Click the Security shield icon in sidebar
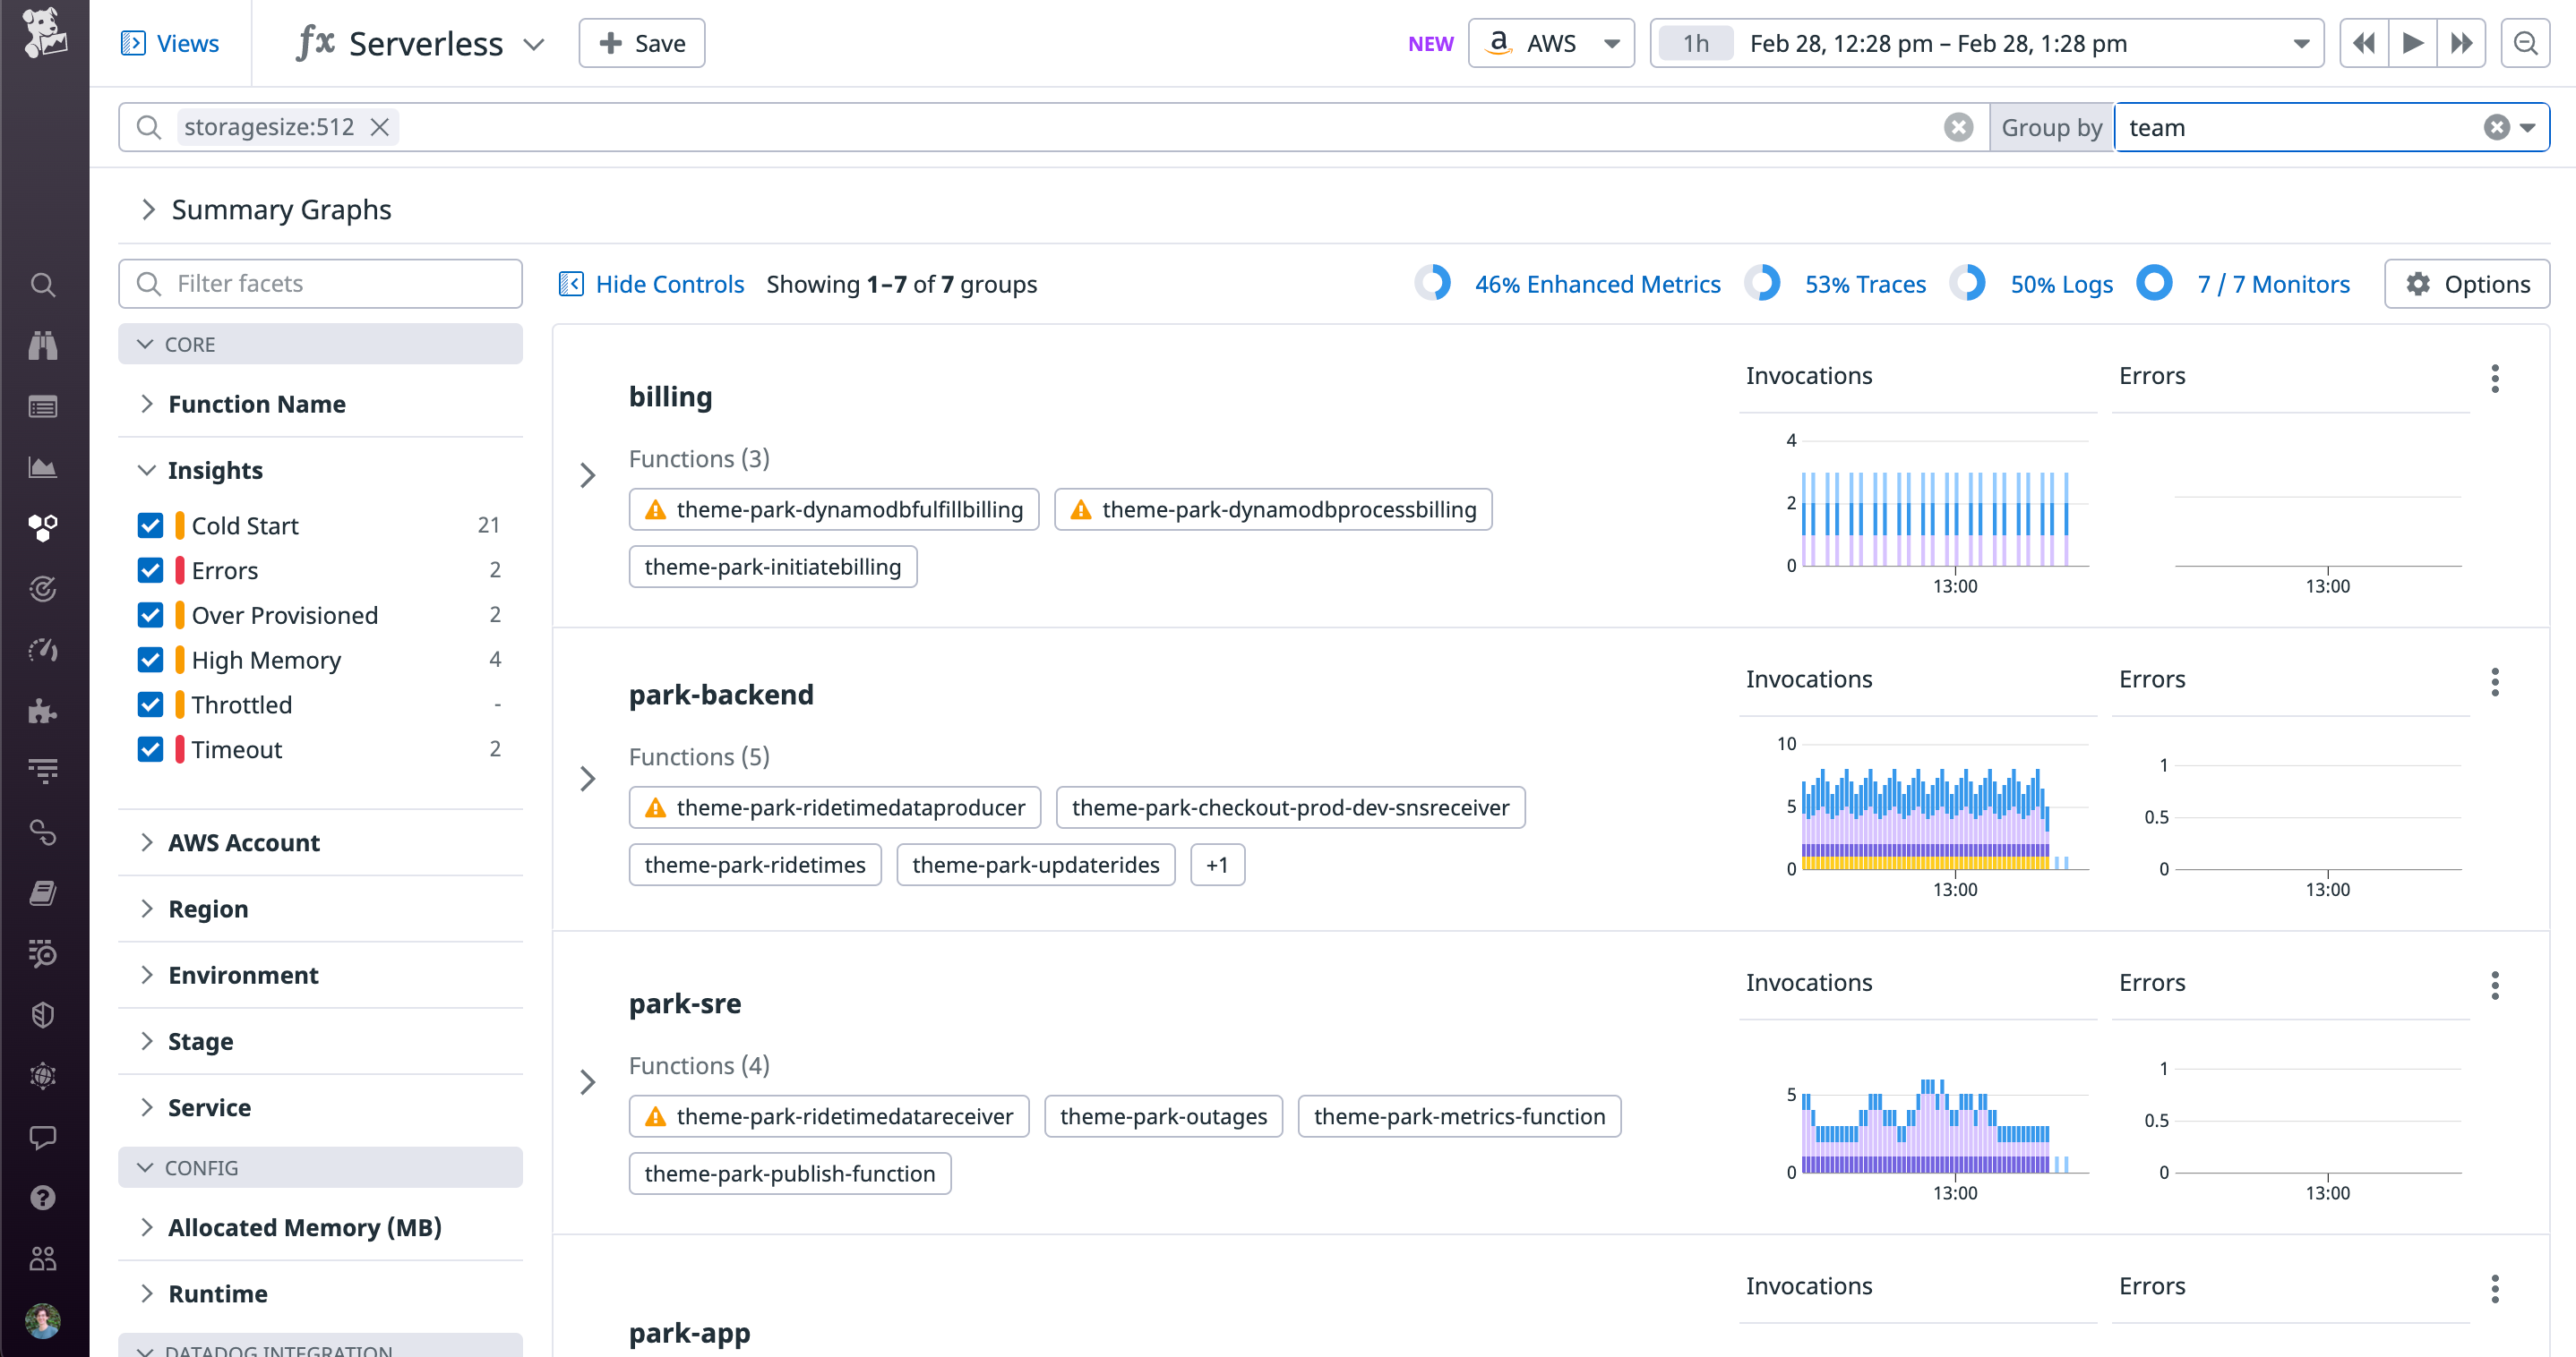 coord(43,1014)
